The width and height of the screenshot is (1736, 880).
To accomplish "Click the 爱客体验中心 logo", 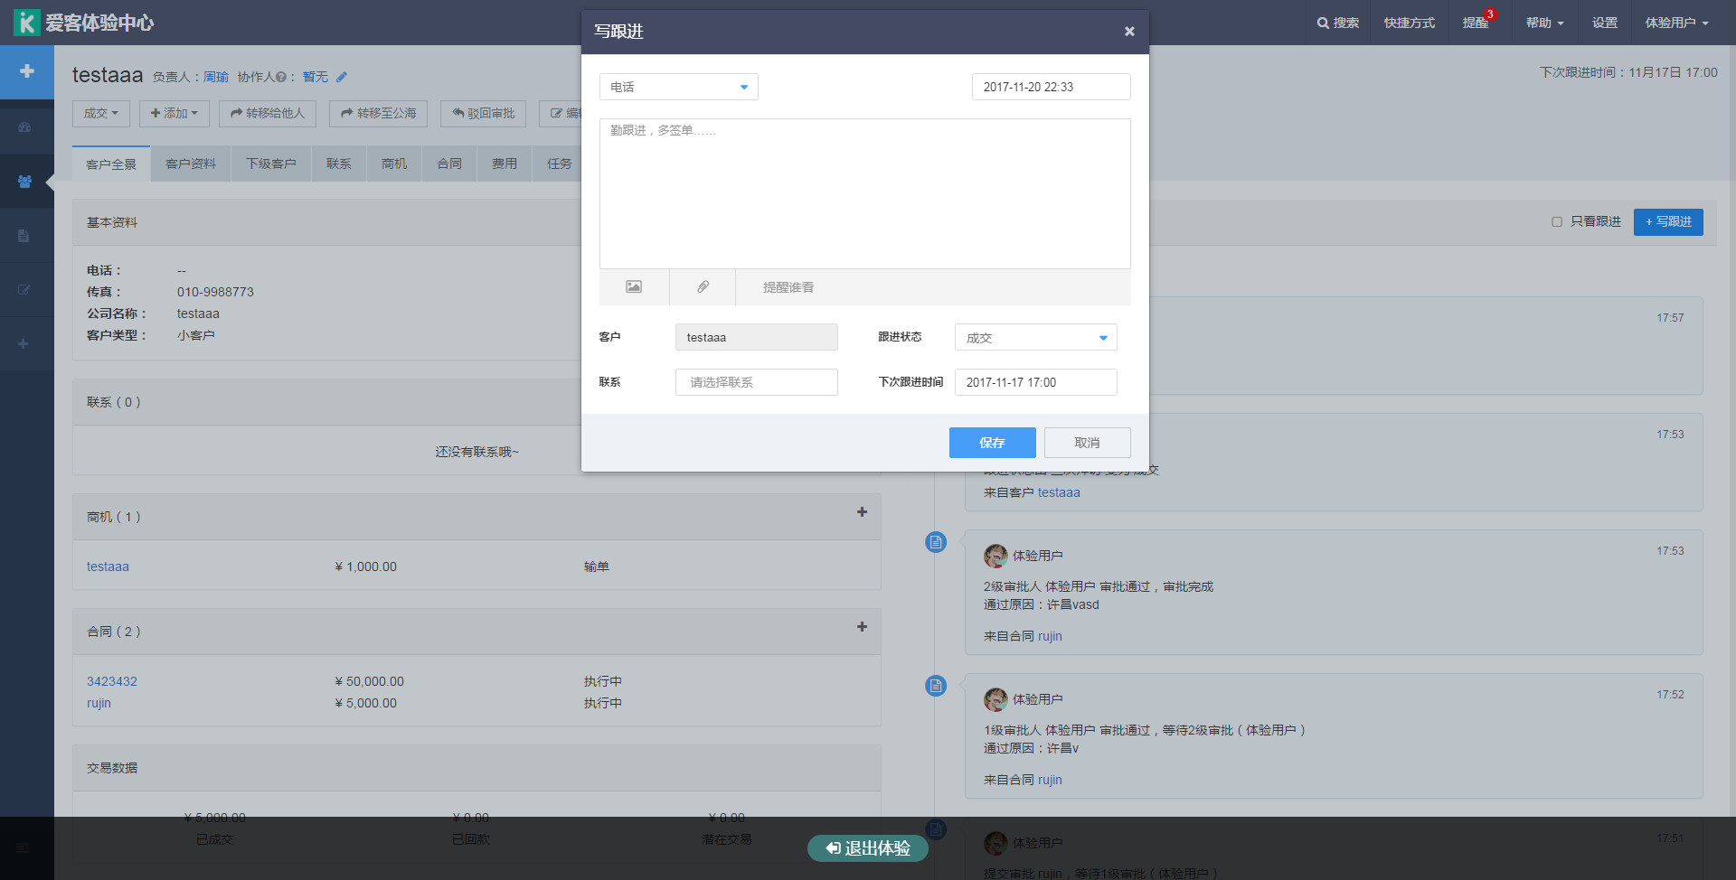I will point(83,23).
